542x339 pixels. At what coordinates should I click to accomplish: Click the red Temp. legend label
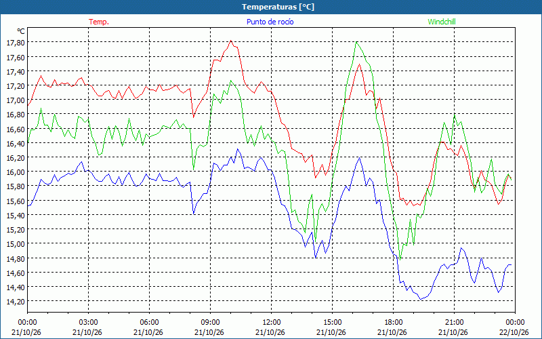99,22
